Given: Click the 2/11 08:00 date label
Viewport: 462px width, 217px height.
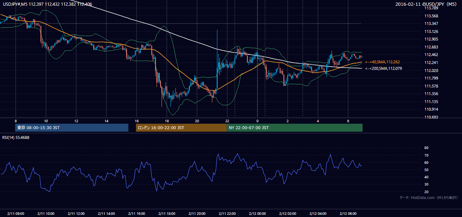Looking at the screenshot, I should pos(16,214).
